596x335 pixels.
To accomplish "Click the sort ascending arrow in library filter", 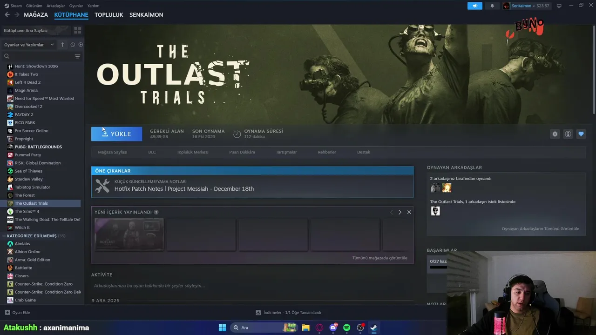I will click(x=63, y=45).
